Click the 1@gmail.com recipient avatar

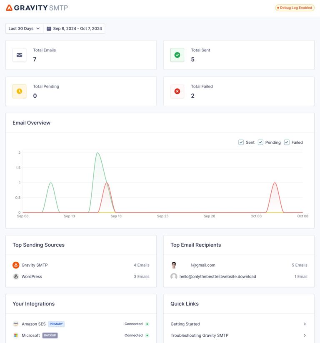click(174, 265)
